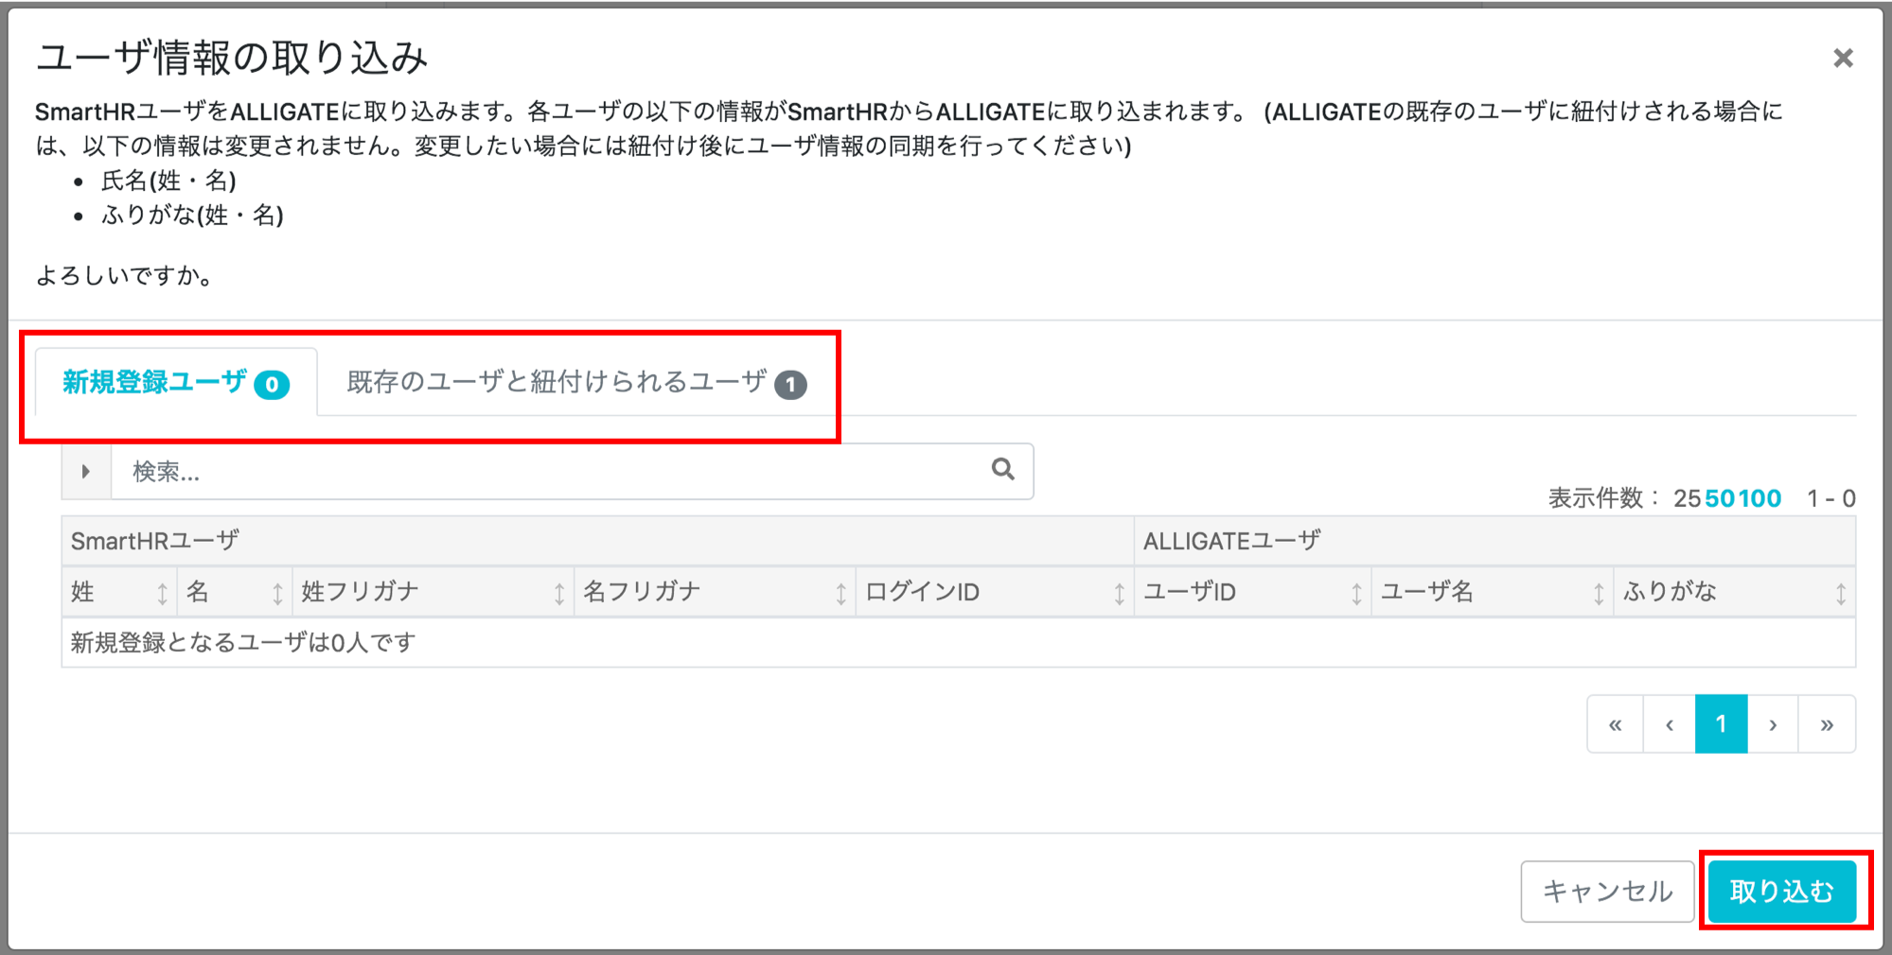Sort by ログインID column

tap(995, 592)
